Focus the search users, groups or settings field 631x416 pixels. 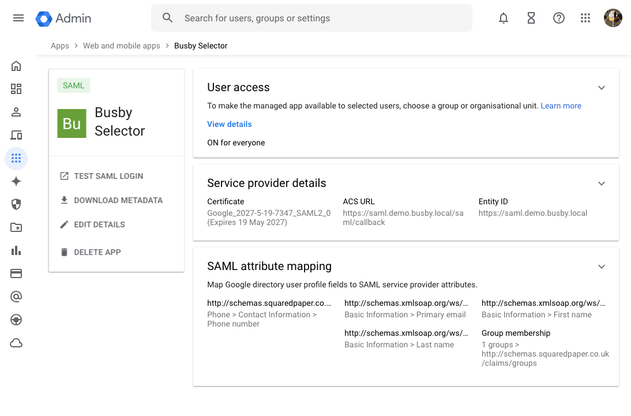(x=312, y=18)
